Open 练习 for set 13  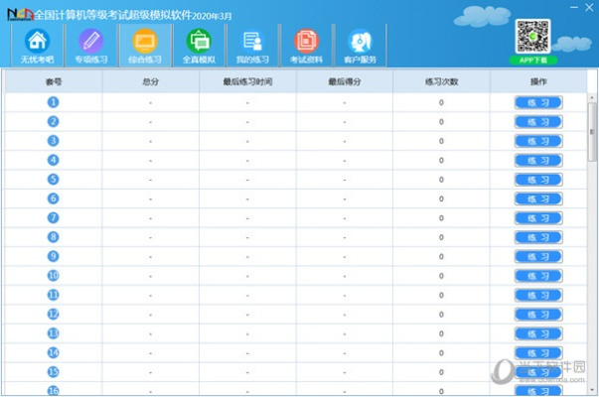pyautogui.click(x=538, y=333)
